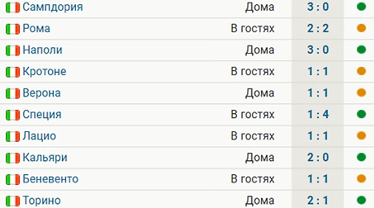The height and width of the screenshot is (208, 374).
Task: Click the flag icon beside Наполи
Action: (13, 50)
